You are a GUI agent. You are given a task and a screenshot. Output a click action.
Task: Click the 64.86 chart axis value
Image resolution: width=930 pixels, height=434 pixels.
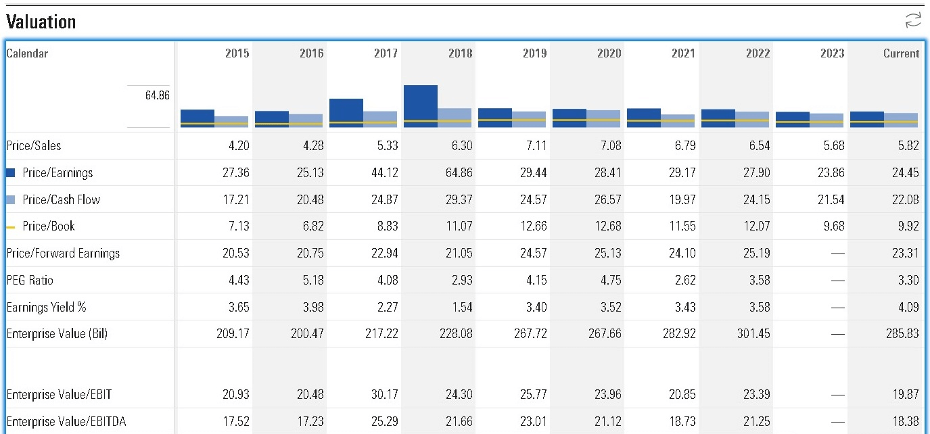click(x=157, y=95)
